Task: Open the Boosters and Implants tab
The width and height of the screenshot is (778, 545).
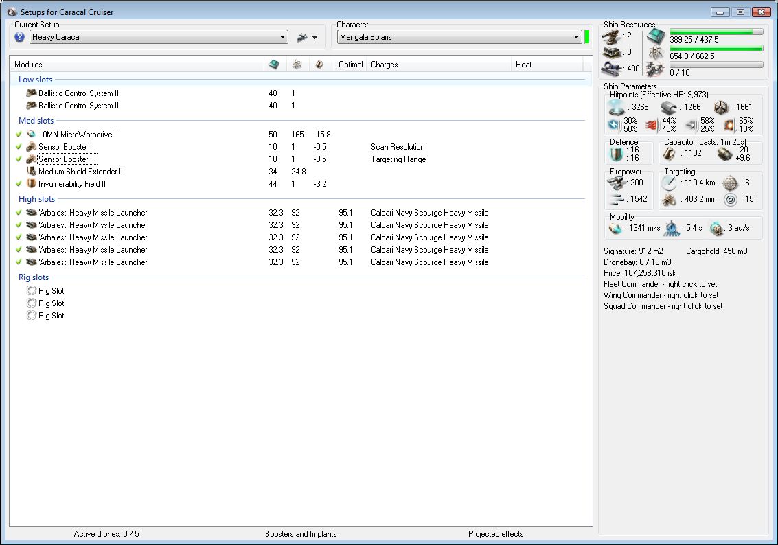Action: click(301, 534)
